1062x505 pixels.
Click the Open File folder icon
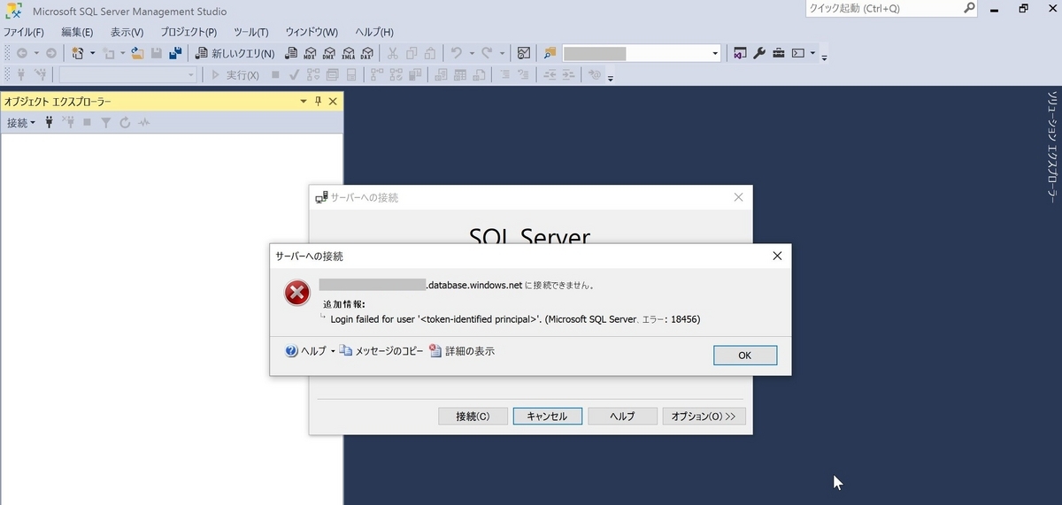click(137, 53)
